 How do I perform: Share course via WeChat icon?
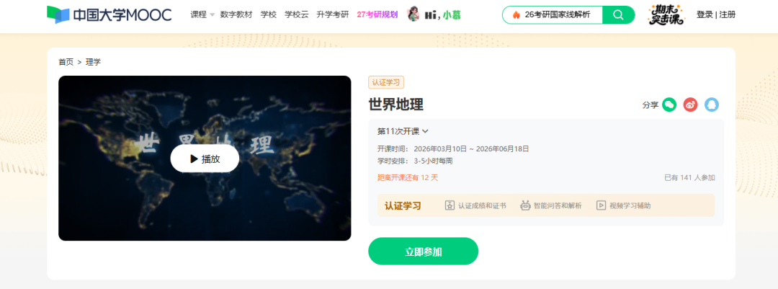[x=669, y=105]
